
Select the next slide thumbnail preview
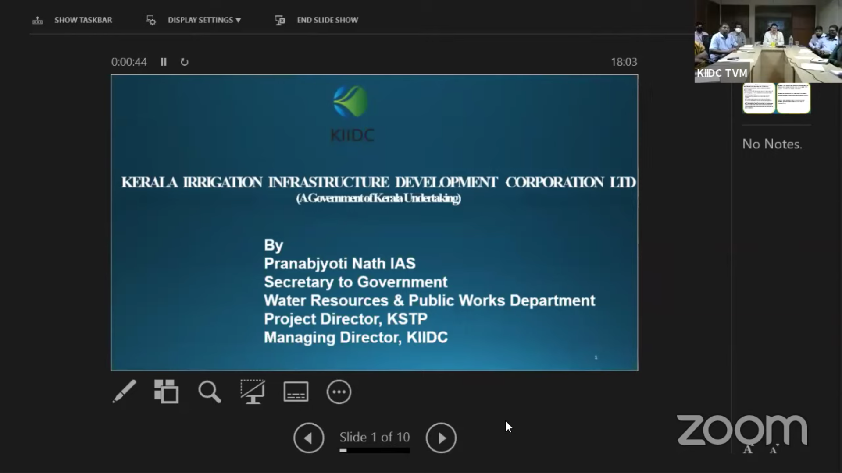776,98
